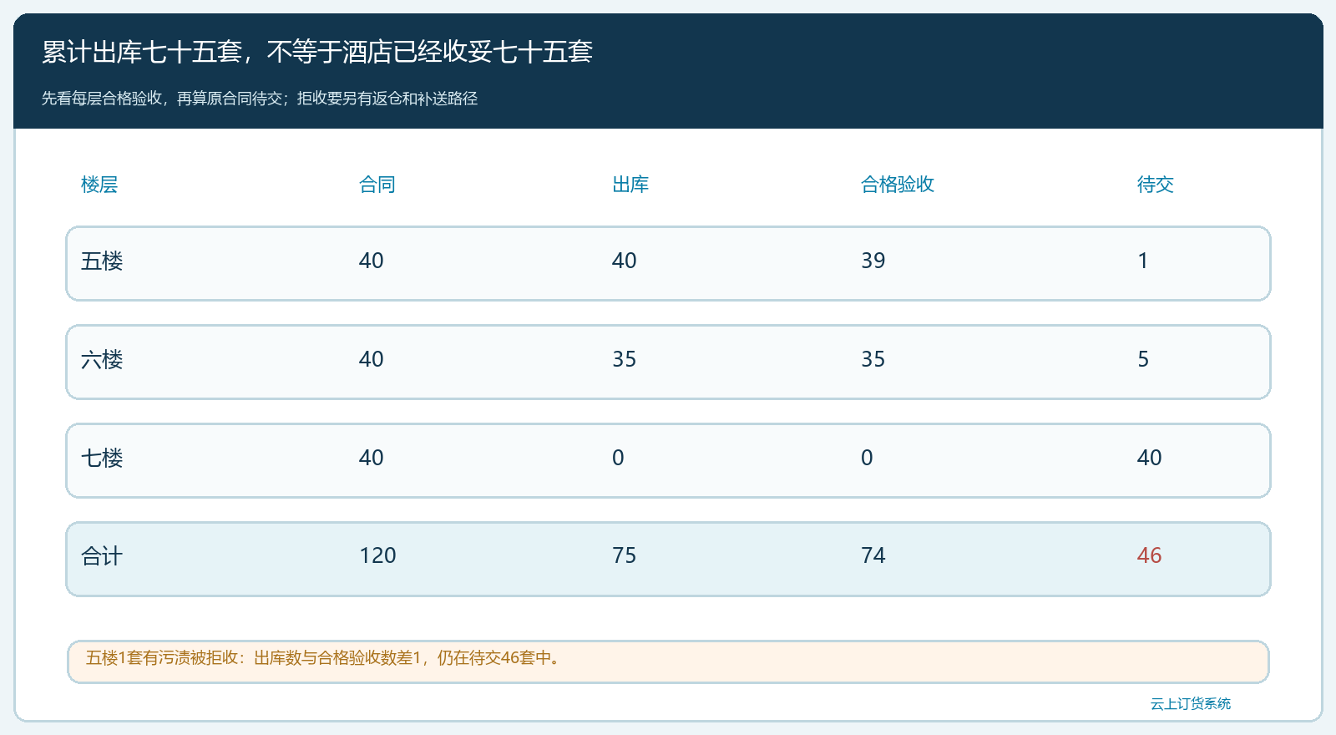Screen dimensions: 1336x735
Task: Click the 楼层 column header
Action: (x=99, y=185)
